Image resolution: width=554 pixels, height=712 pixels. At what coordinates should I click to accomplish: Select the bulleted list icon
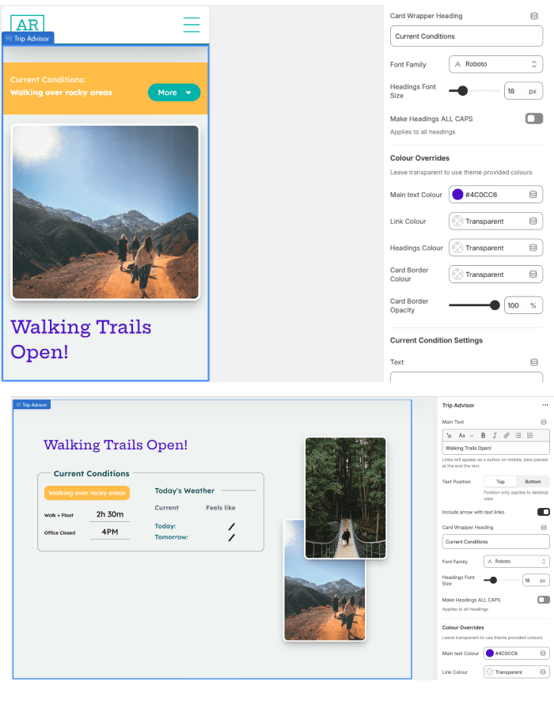point(518,435)
